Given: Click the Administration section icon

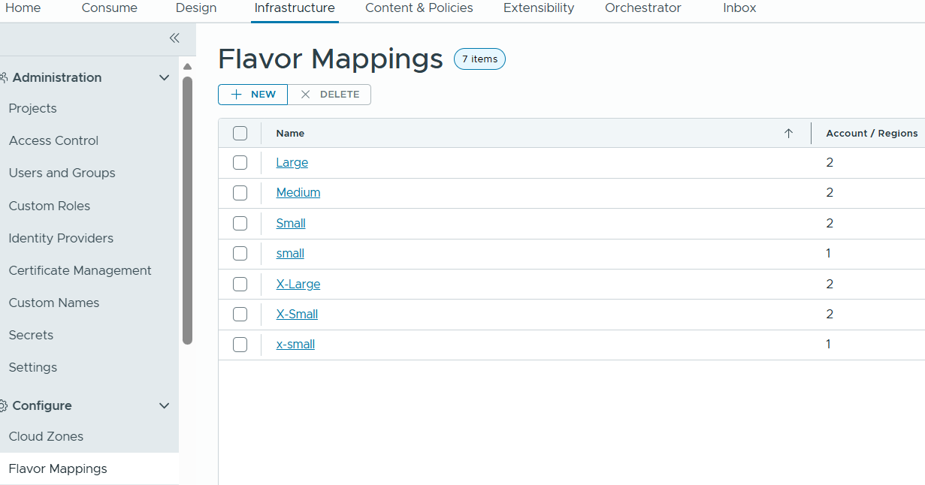Looking at the screenshot, I should 4,77.
